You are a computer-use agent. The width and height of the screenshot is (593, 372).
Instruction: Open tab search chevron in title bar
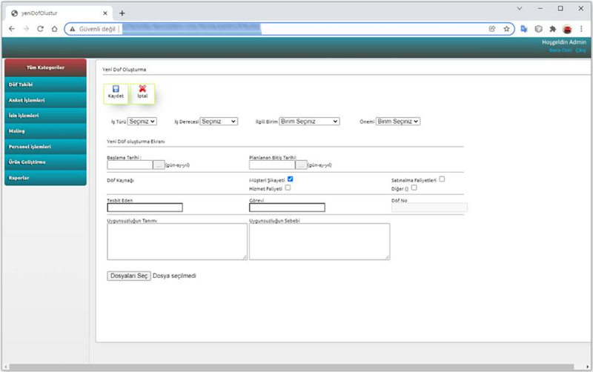coord(520,8)
